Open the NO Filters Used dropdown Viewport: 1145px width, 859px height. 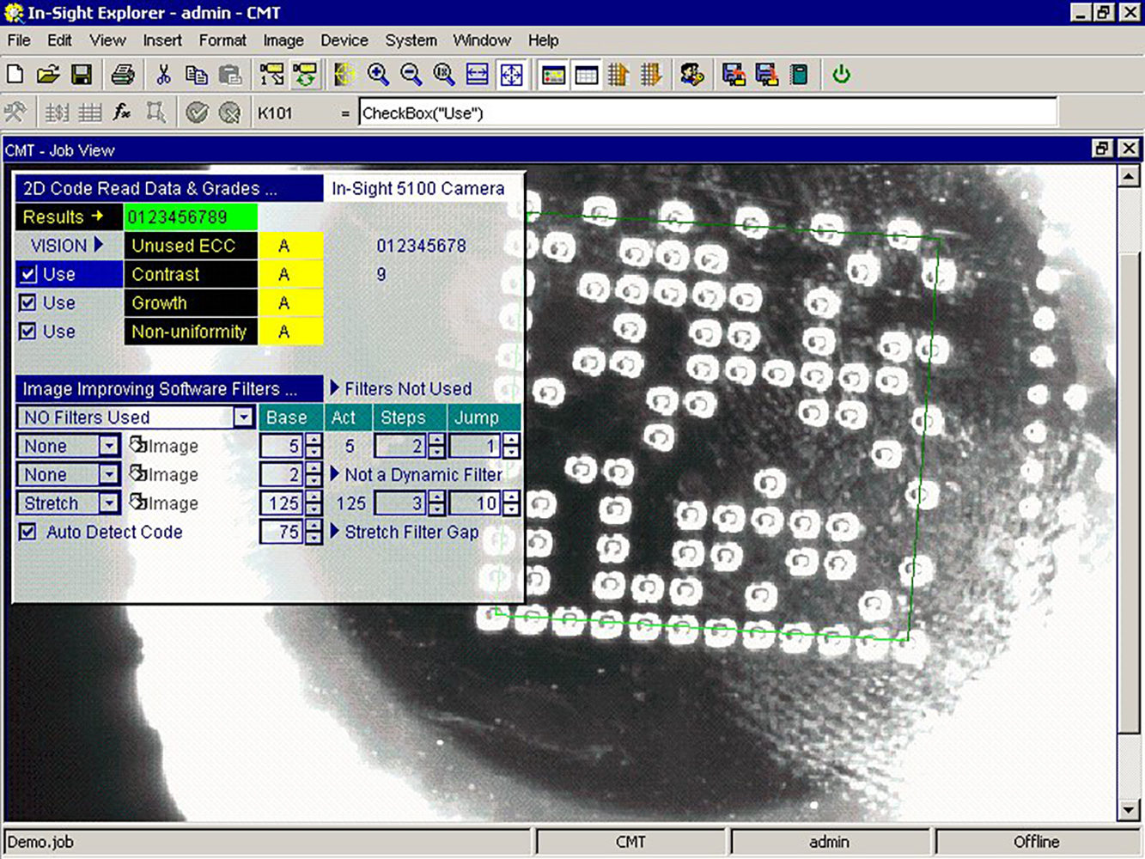(x=244, y=417)
